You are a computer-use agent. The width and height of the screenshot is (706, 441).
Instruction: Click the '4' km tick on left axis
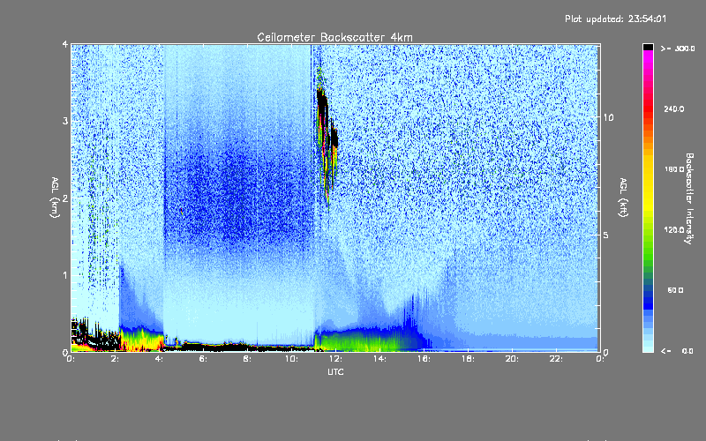[65, 44]
